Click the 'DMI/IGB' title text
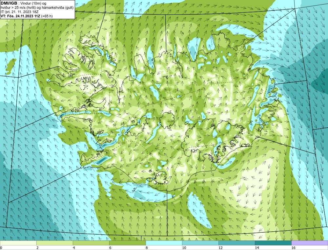Image resolution: width=328 pixels, height=250 pixels. (9, 3)
